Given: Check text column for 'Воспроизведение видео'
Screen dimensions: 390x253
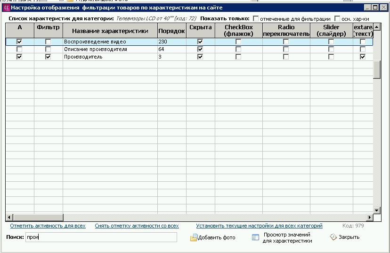Looking at the screenshot, I should point(363,42).
